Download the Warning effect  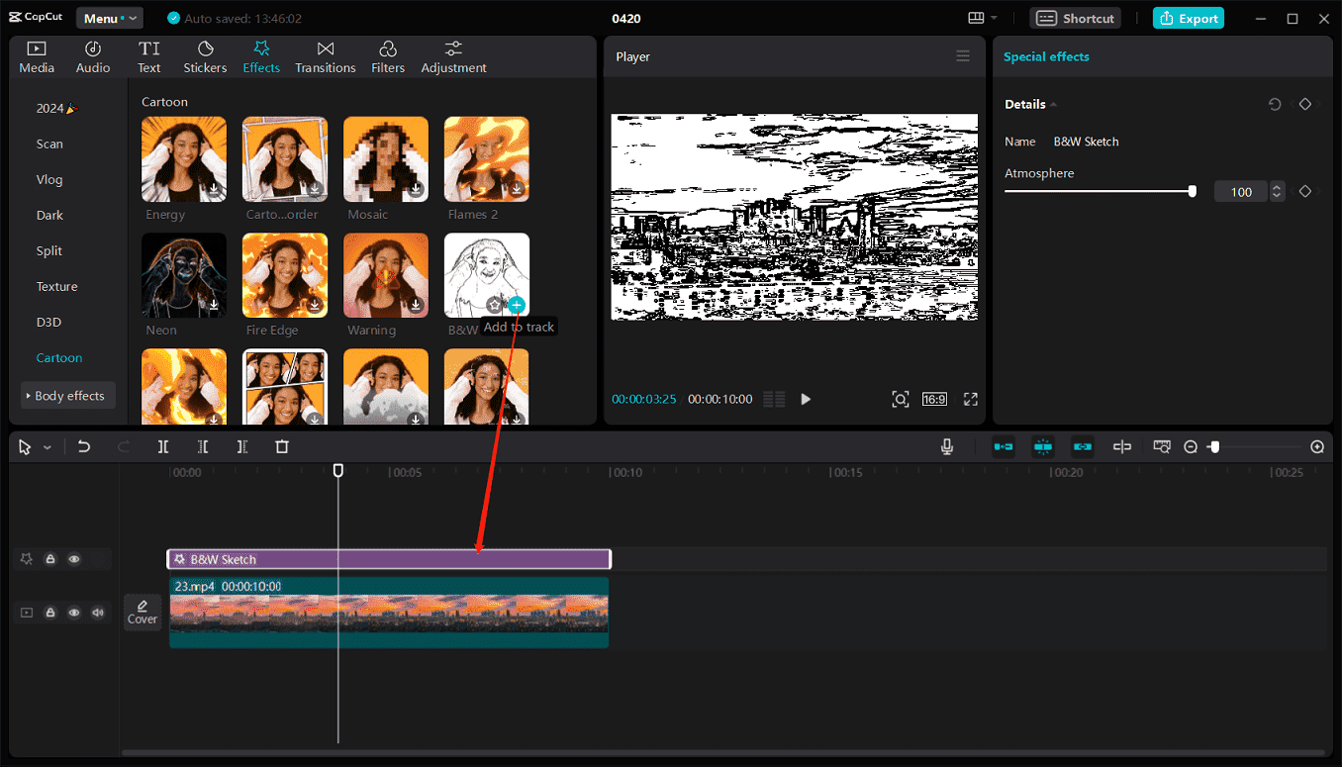(417, 305)
